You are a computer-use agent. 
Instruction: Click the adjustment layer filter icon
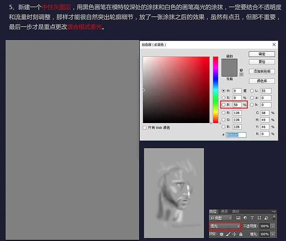point(245,218)
